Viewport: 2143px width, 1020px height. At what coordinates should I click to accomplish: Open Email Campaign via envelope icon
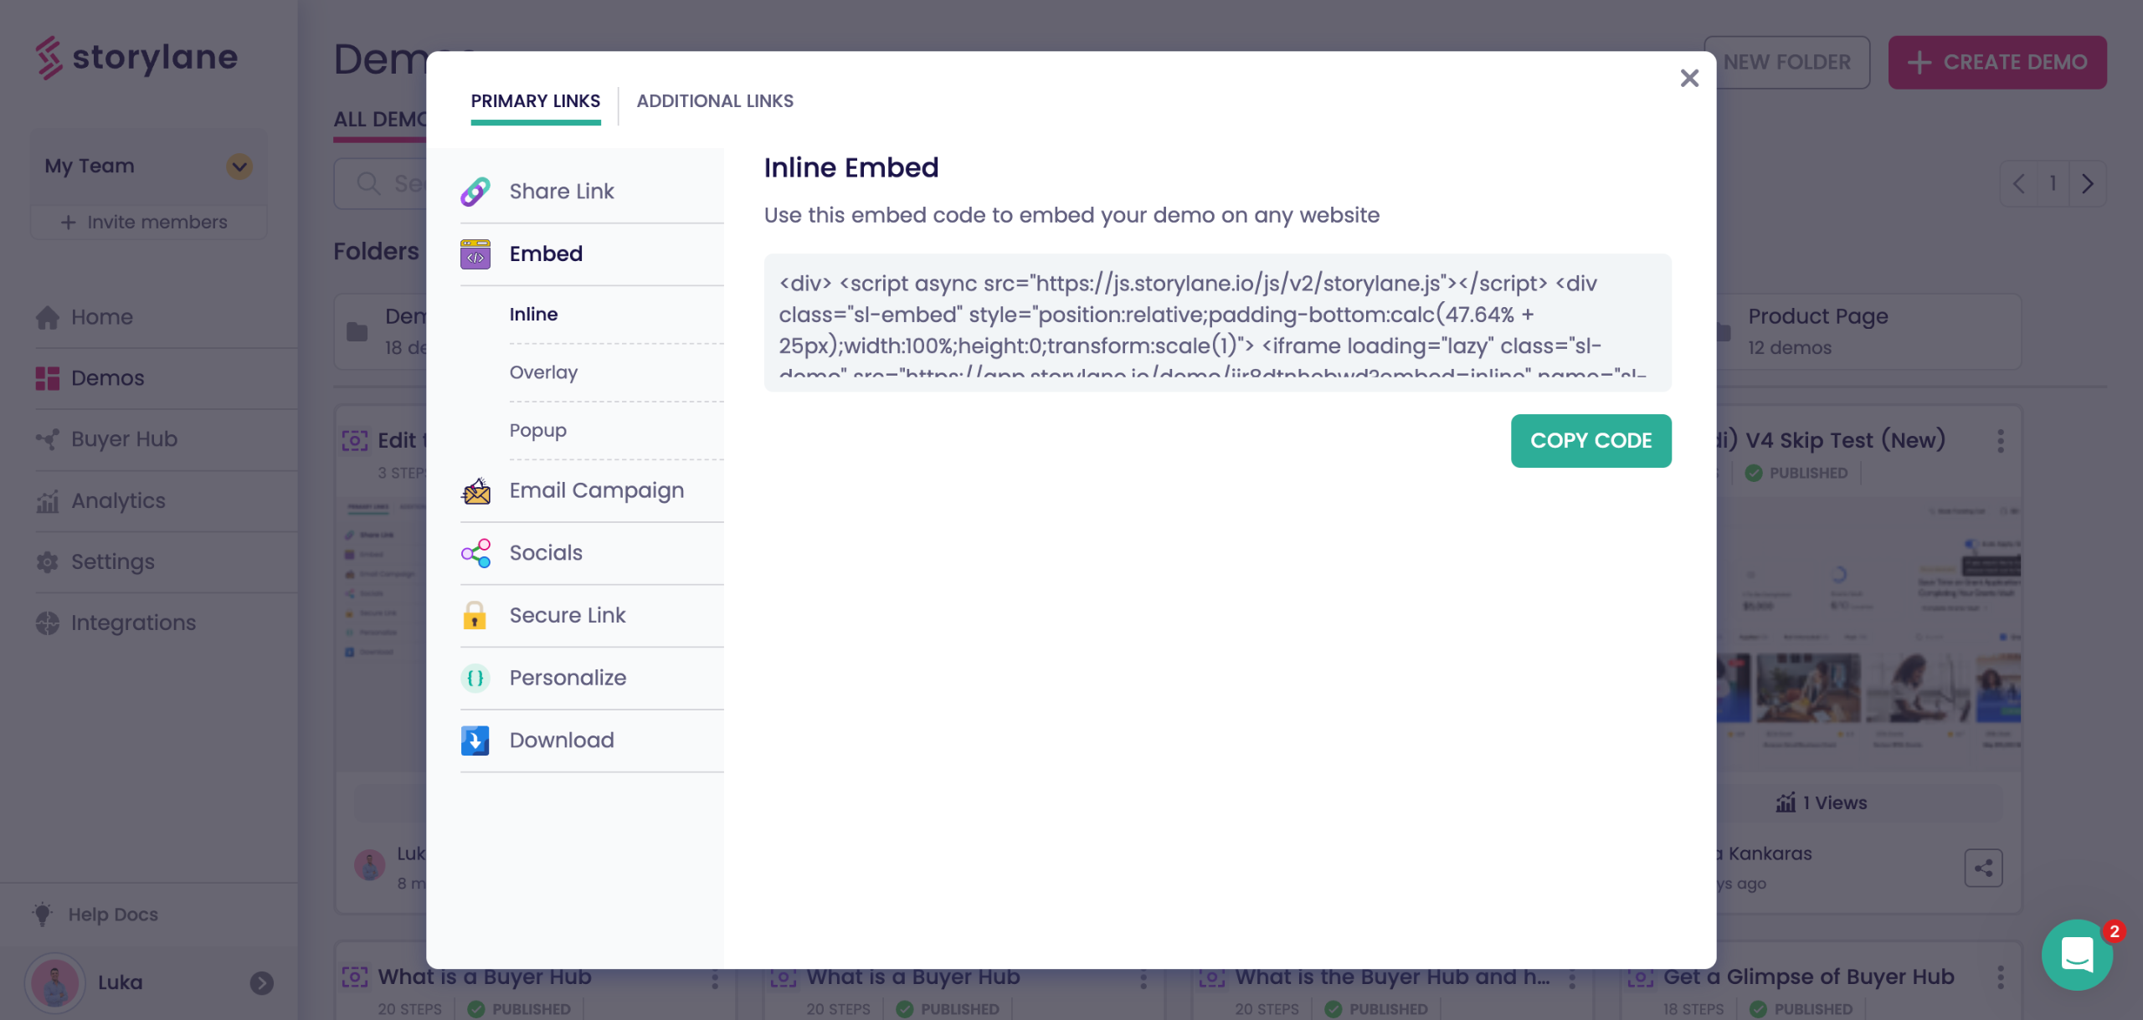(x=475, y=491)
